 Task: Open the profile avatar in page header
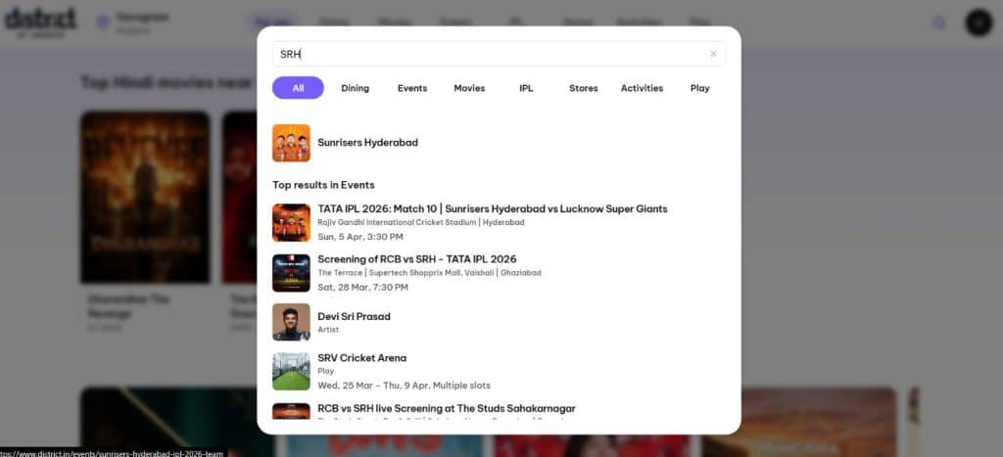(979, 23)
